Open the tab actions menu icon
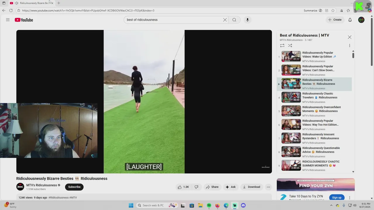Screen dimensions: 374x210 [x=4, y=3]
